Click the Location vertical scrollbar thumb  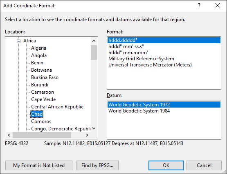94,53
